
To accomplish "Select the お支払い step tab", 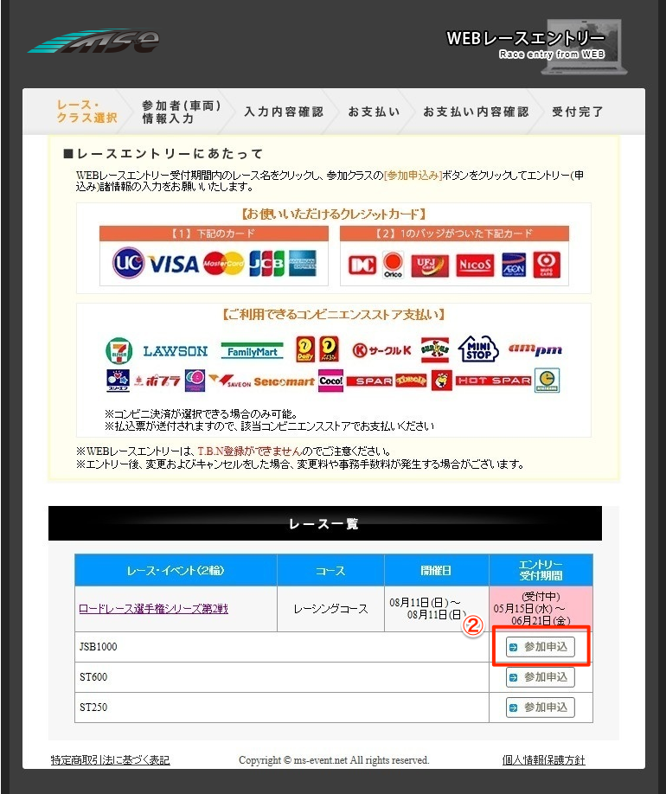I will (x=374, y=112).
